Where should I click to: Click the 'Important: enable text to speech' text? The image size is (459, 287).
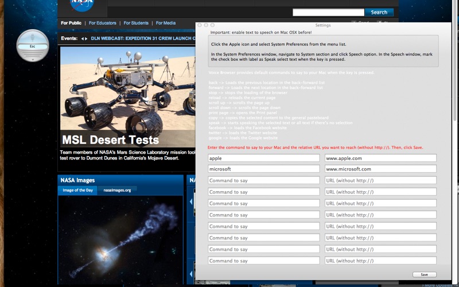261,32
